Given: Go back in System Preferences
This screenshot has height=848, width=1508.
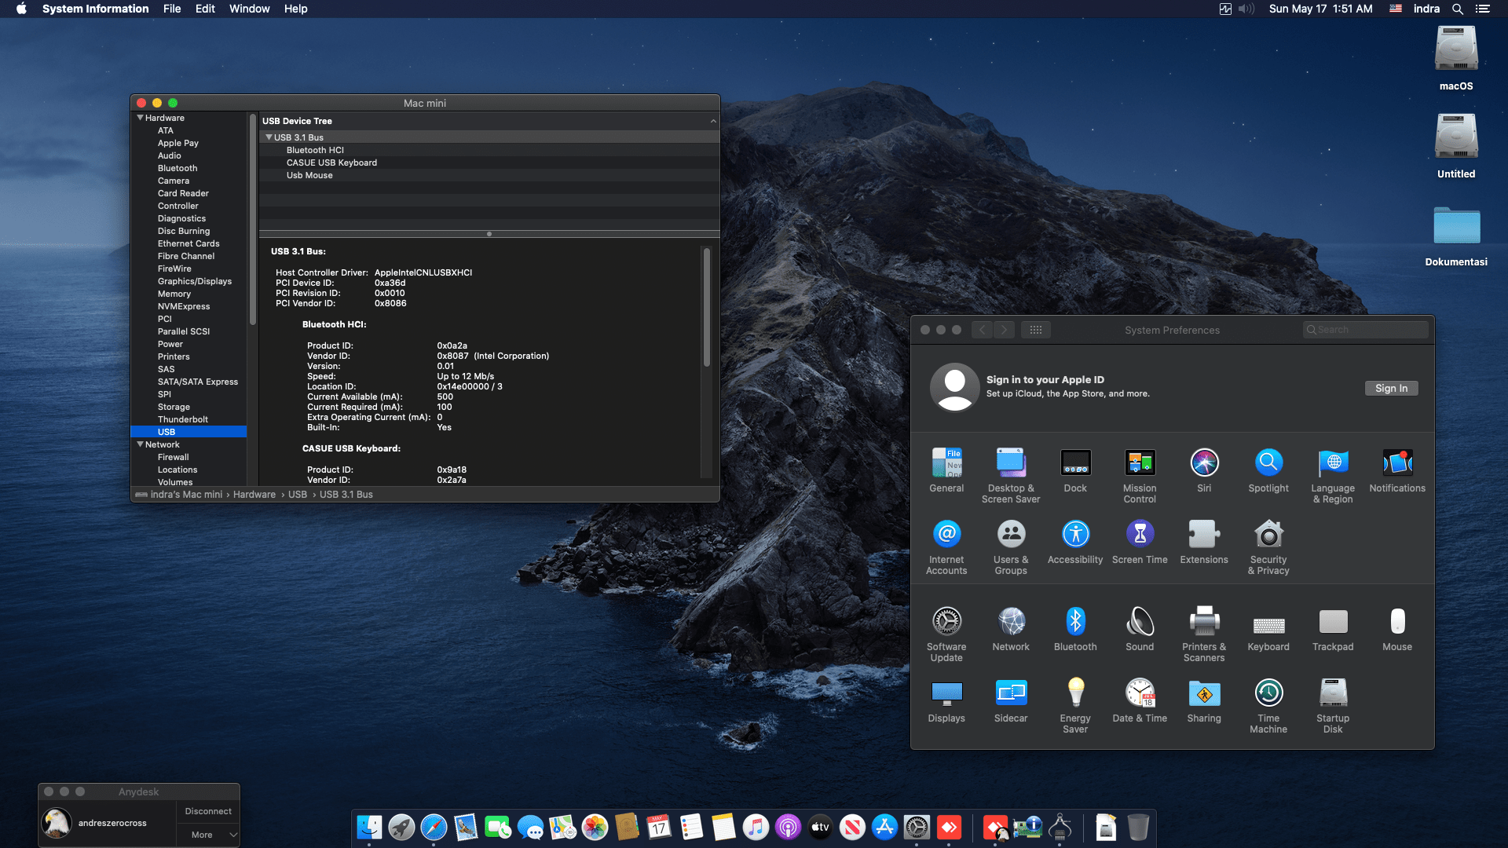Looking at the screenshot, I should 982,330.
